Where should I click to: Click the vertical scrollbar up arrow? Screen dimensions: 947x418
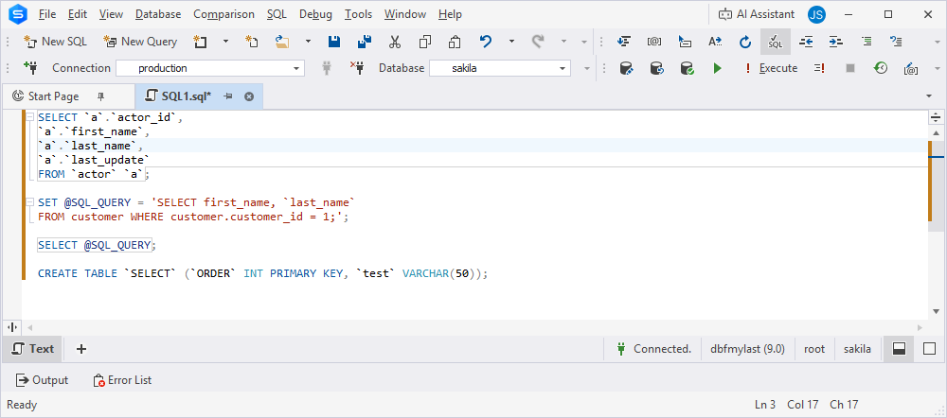[937, 133]
